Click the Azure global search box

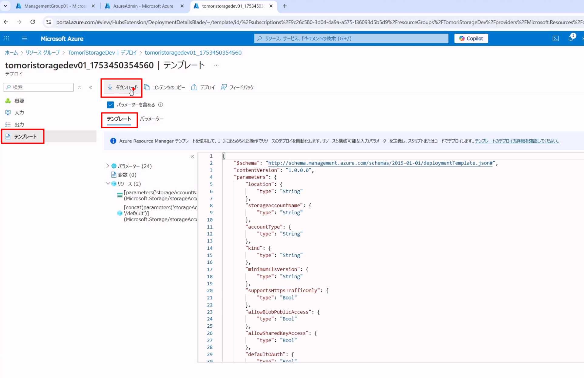(351, 38)
